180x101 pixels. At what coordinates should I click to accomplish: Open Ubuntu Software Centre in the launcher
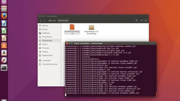click(4, 45)
